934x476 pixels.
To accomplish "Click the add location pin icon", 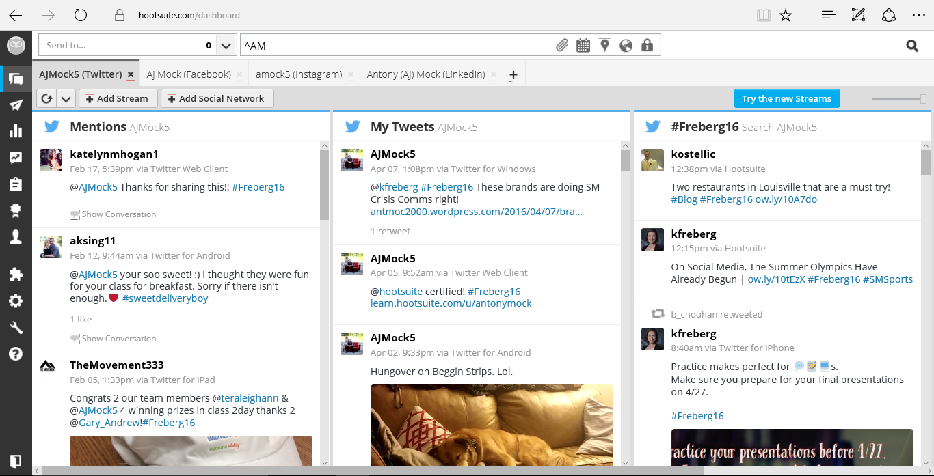I will click(x=604, y=46).
